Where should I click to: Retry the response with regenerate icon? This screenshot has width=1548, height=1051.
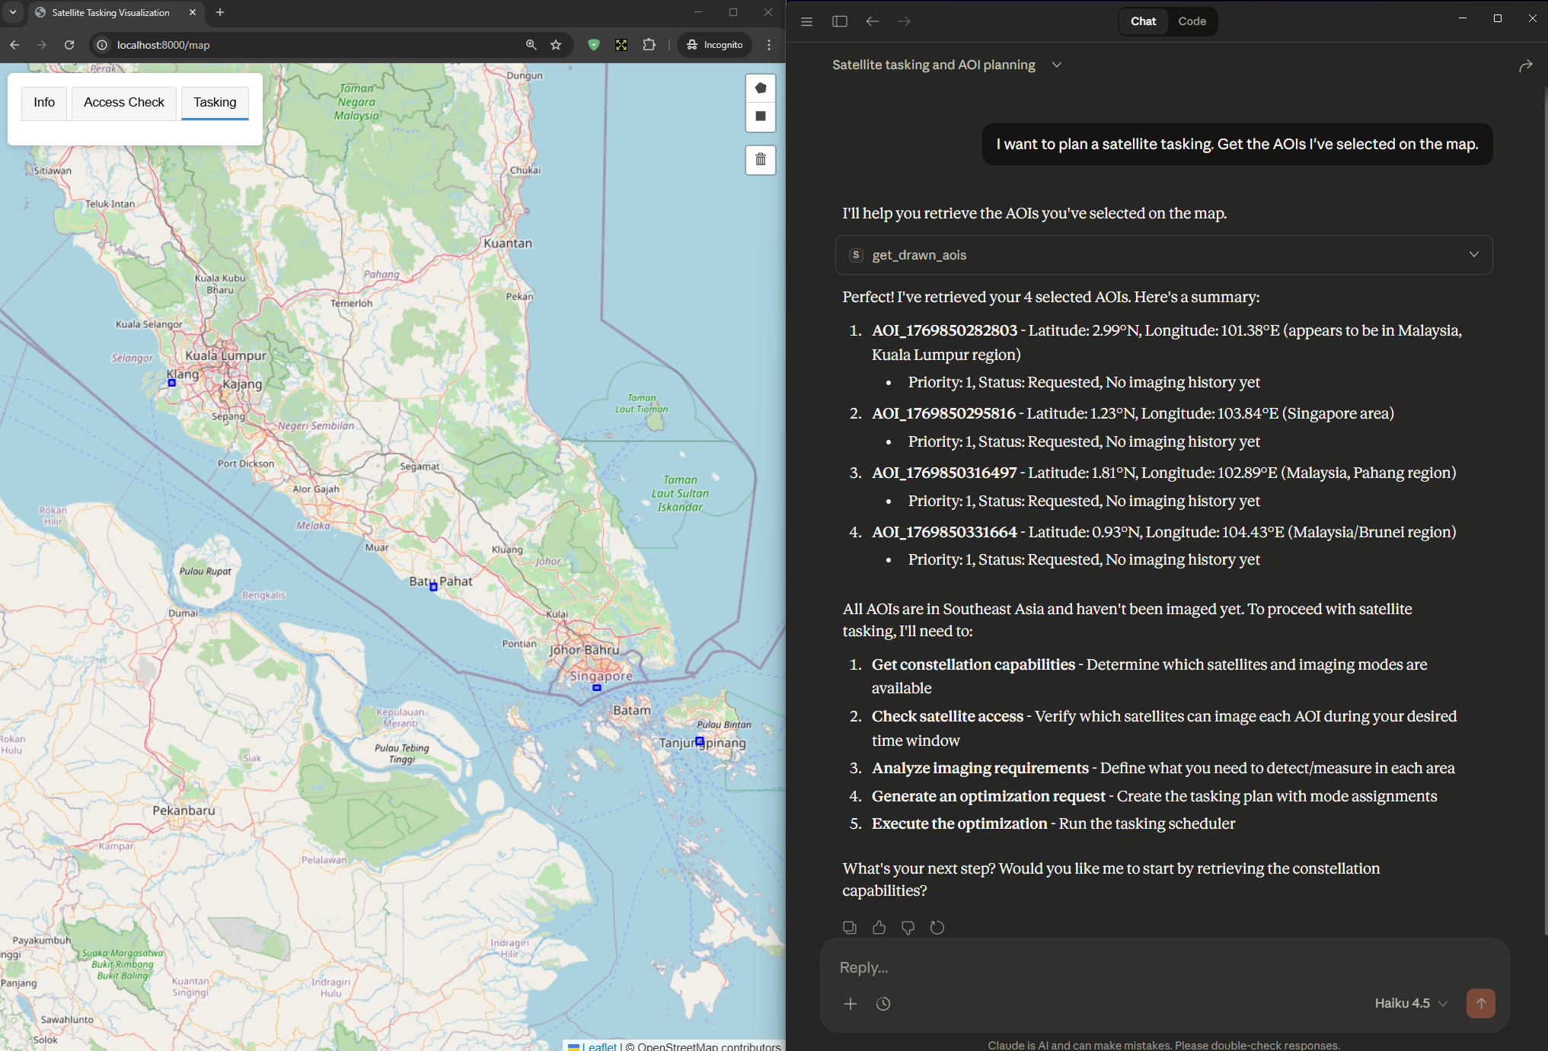click(x=937, y=927)
